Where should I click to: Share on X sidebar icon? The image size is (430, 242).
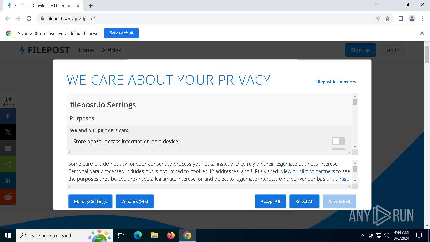click(x=8, y=132)
